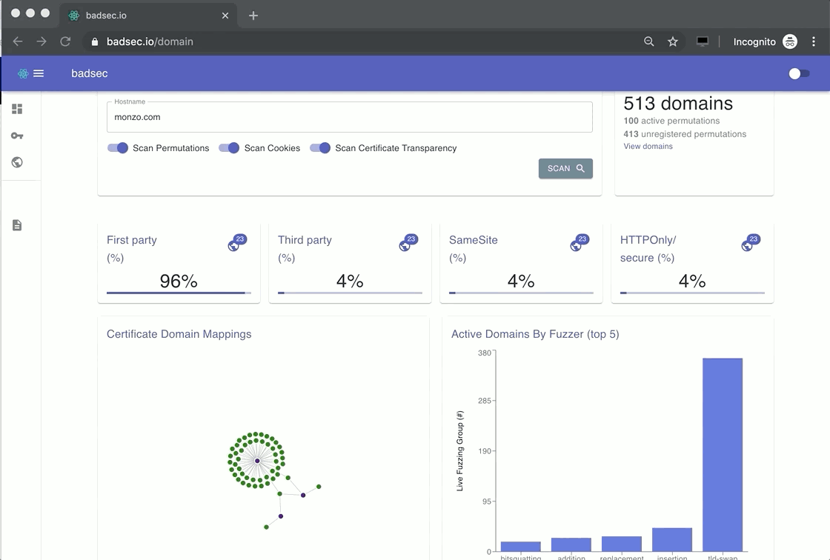Screen dimensions: 830x560
Task: Click the SameSite cookie badge icon
Action: 579,242
